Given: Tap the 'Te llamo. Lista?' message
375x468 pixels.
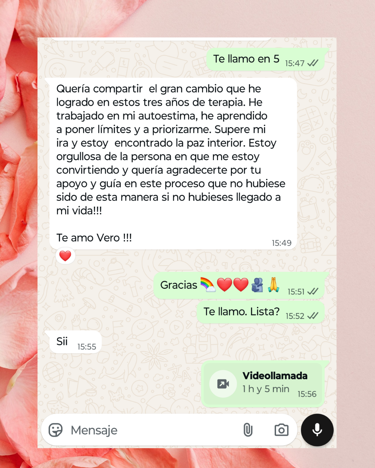Looking at the screenshot, I should click(261, 312).
